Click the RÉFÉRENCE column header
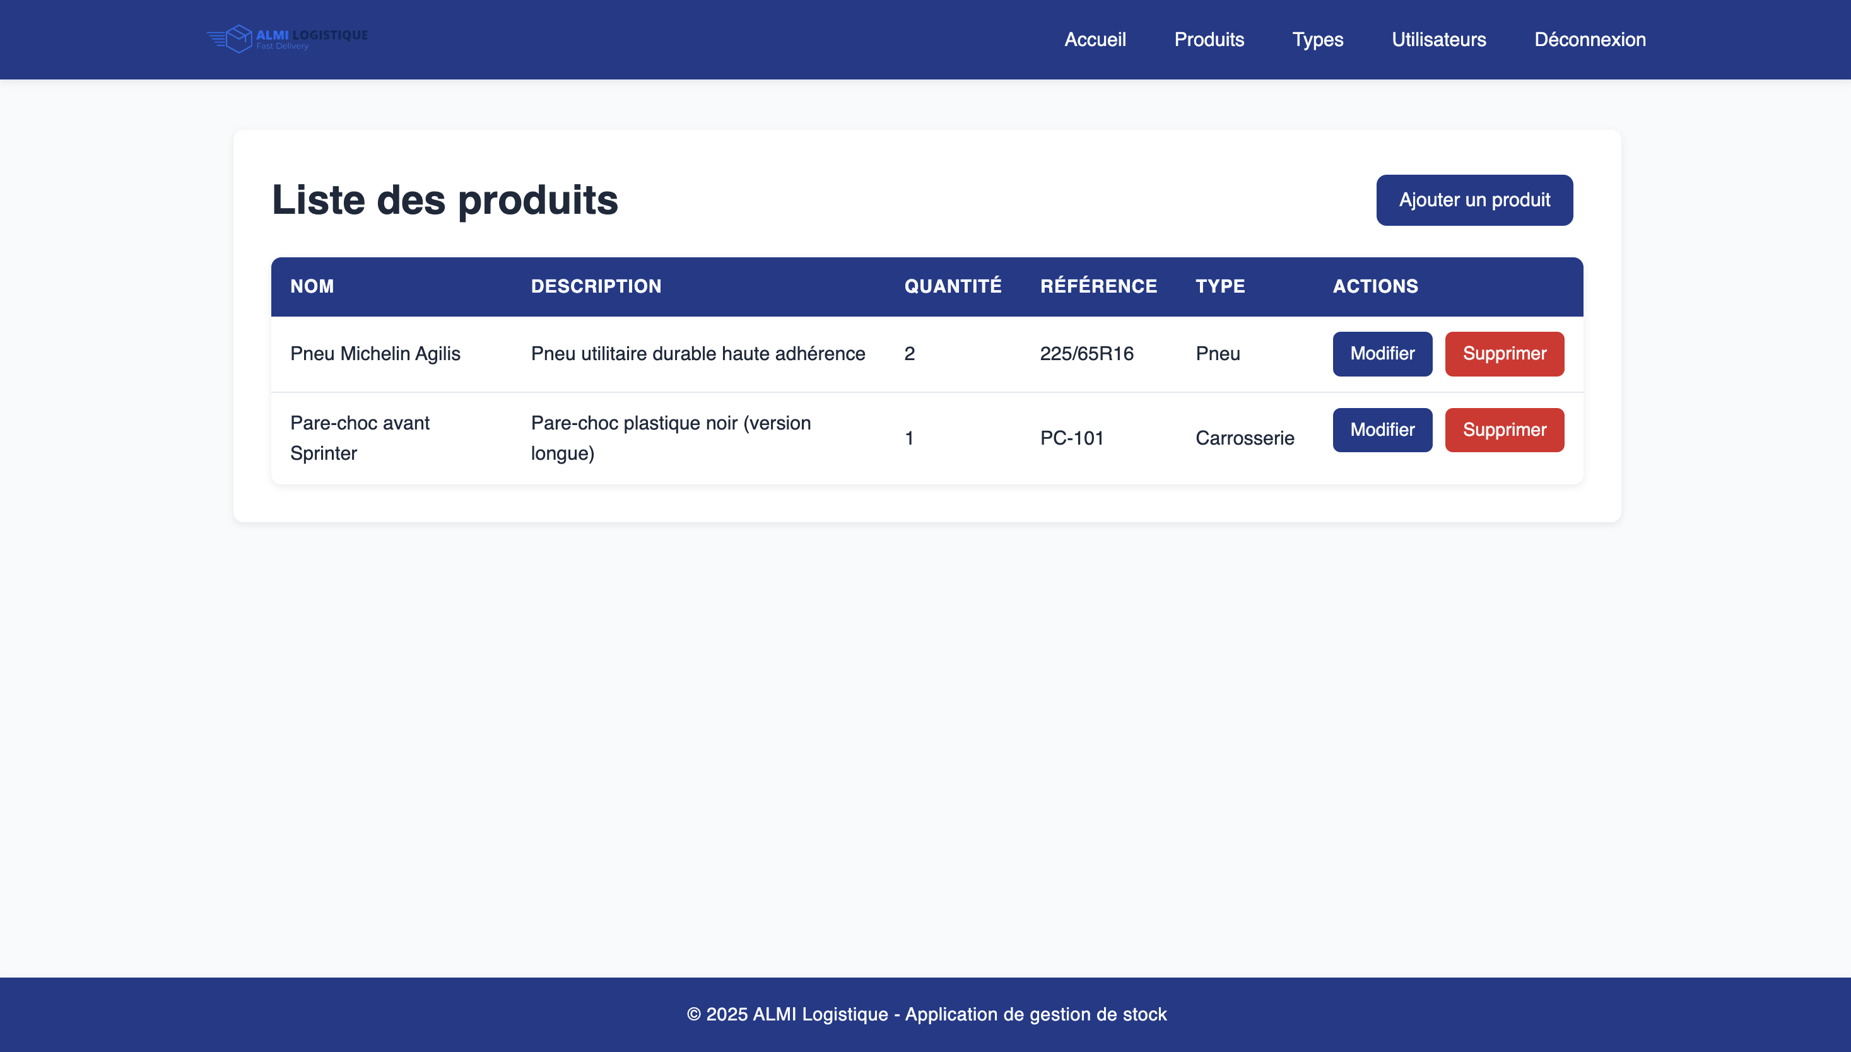The height and width of the screenshot is (1052, 1851). (1098, 286)
